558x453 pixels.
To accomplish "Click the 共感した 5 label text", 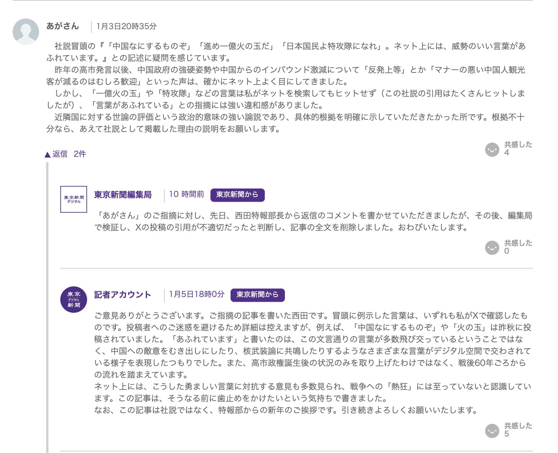I will pyautogui.click(x=518, y=426).
